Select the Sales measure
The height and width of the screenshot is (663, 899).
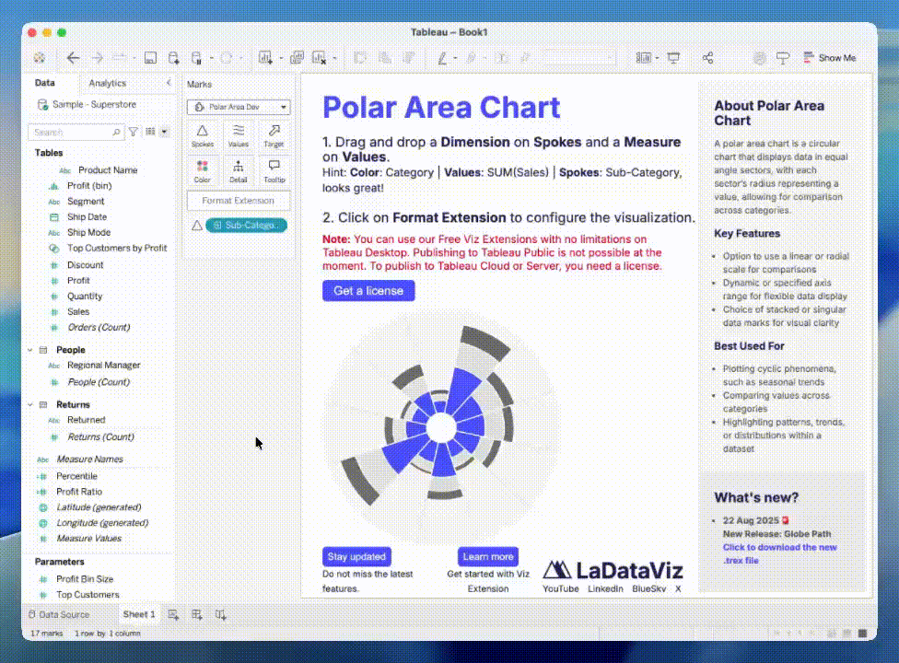pyautogui.click(x=78, y=312)
